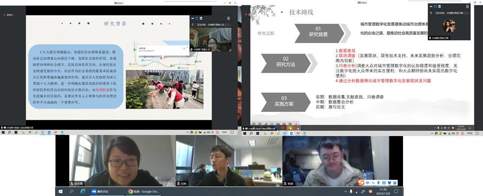Image resolution: width=483 pixels, height=196 pixels.
Task: Switch the left floating panel to grid view
Action: pos(200,18)
